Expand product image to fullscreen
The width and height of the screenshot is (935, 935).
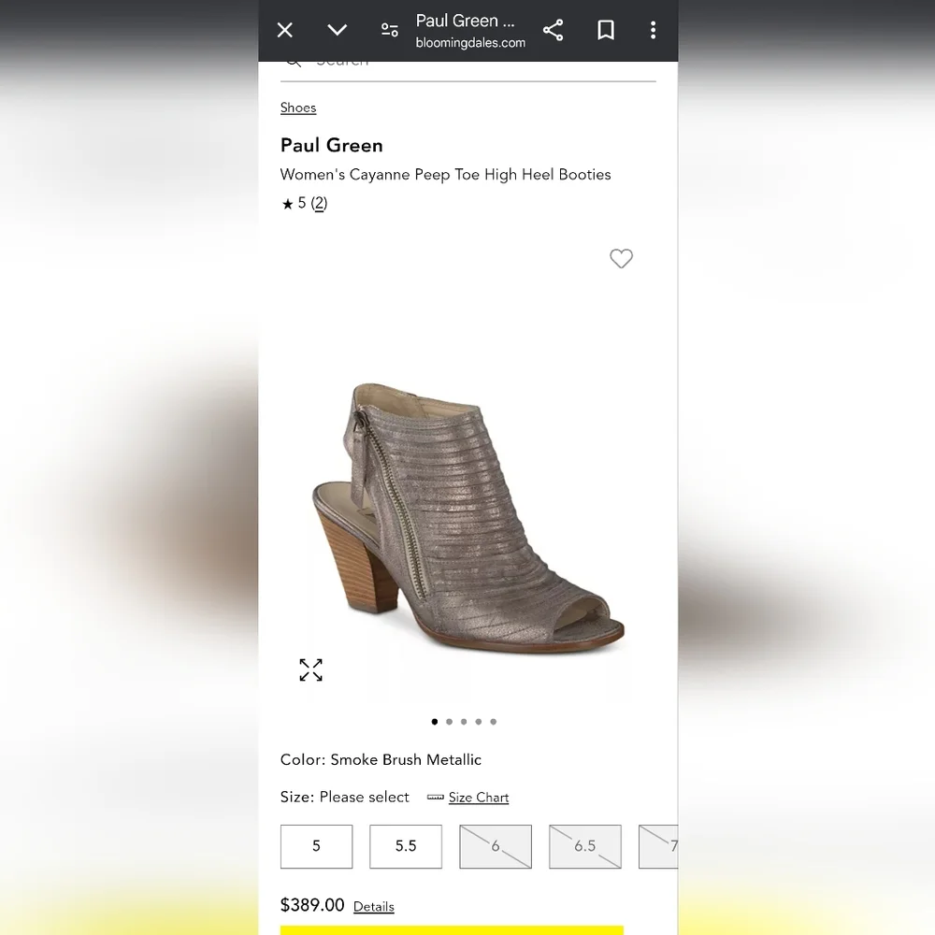click(310, 669)
